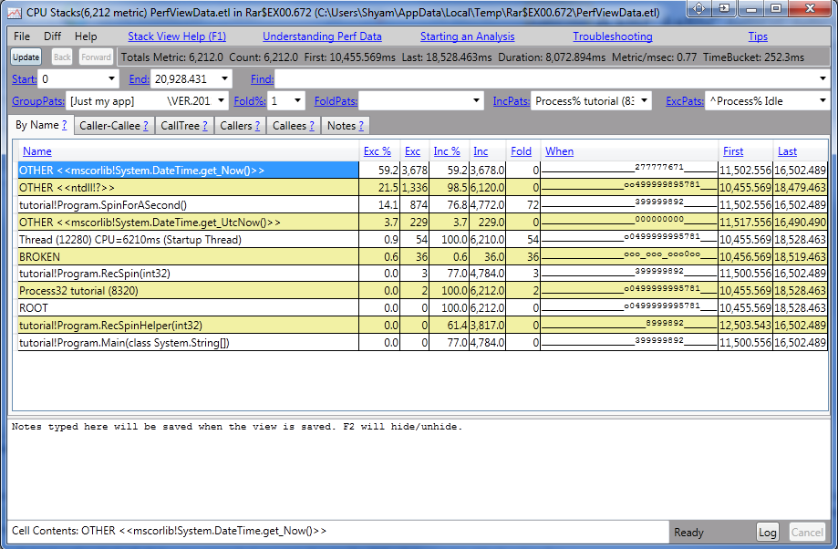838x549 pixels.
Task: Open Understanding Perf Data link
Action: 322,36
